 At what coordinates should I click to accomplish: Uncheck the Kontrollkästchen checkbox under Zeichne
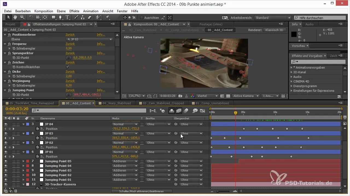tap(68, 67)
